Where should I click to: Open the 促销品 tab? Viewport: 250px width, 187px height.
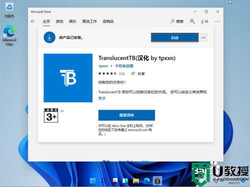coord(108,21)
